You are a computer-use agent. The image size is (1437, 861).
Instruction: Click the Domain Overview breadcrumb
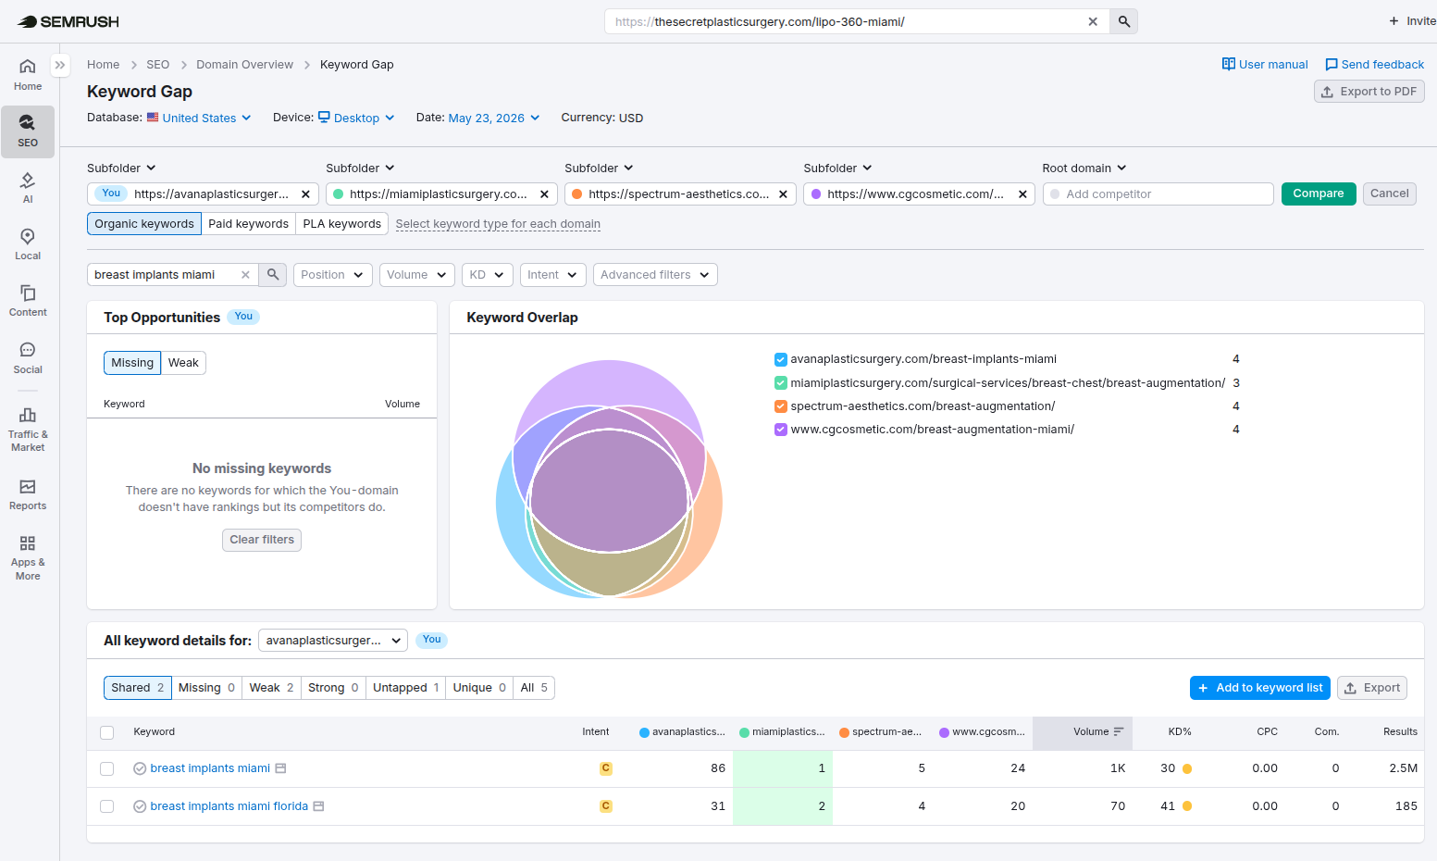coord(244,65)
